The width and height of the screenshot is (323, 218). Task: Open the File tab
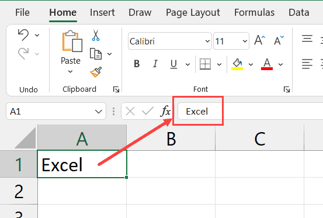point(22,13)
